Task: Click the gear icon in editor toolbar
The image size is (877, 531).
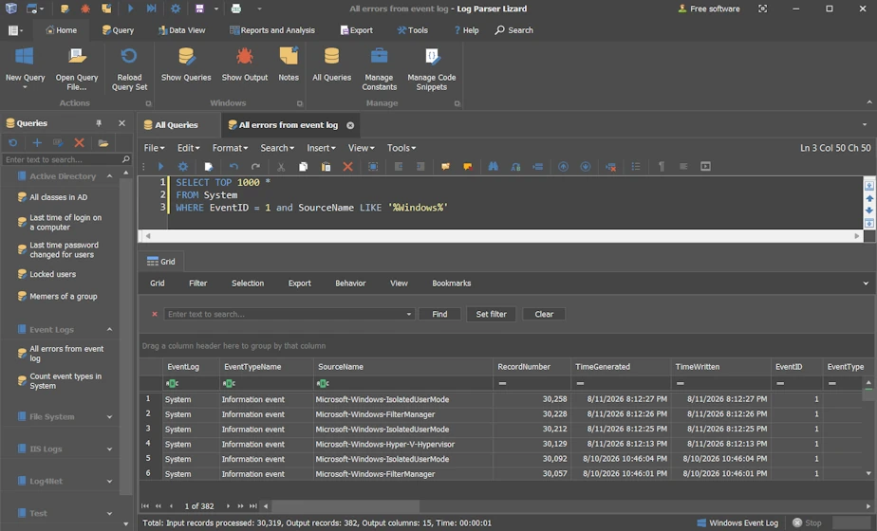Action: click(183, 167)
